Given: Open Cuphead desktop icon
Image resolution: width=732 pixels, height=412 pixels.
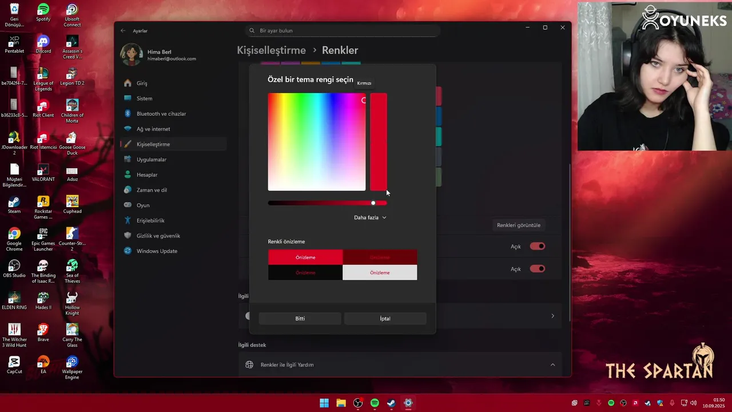Looking at the screenshot, I should click(x=72, y=205).
